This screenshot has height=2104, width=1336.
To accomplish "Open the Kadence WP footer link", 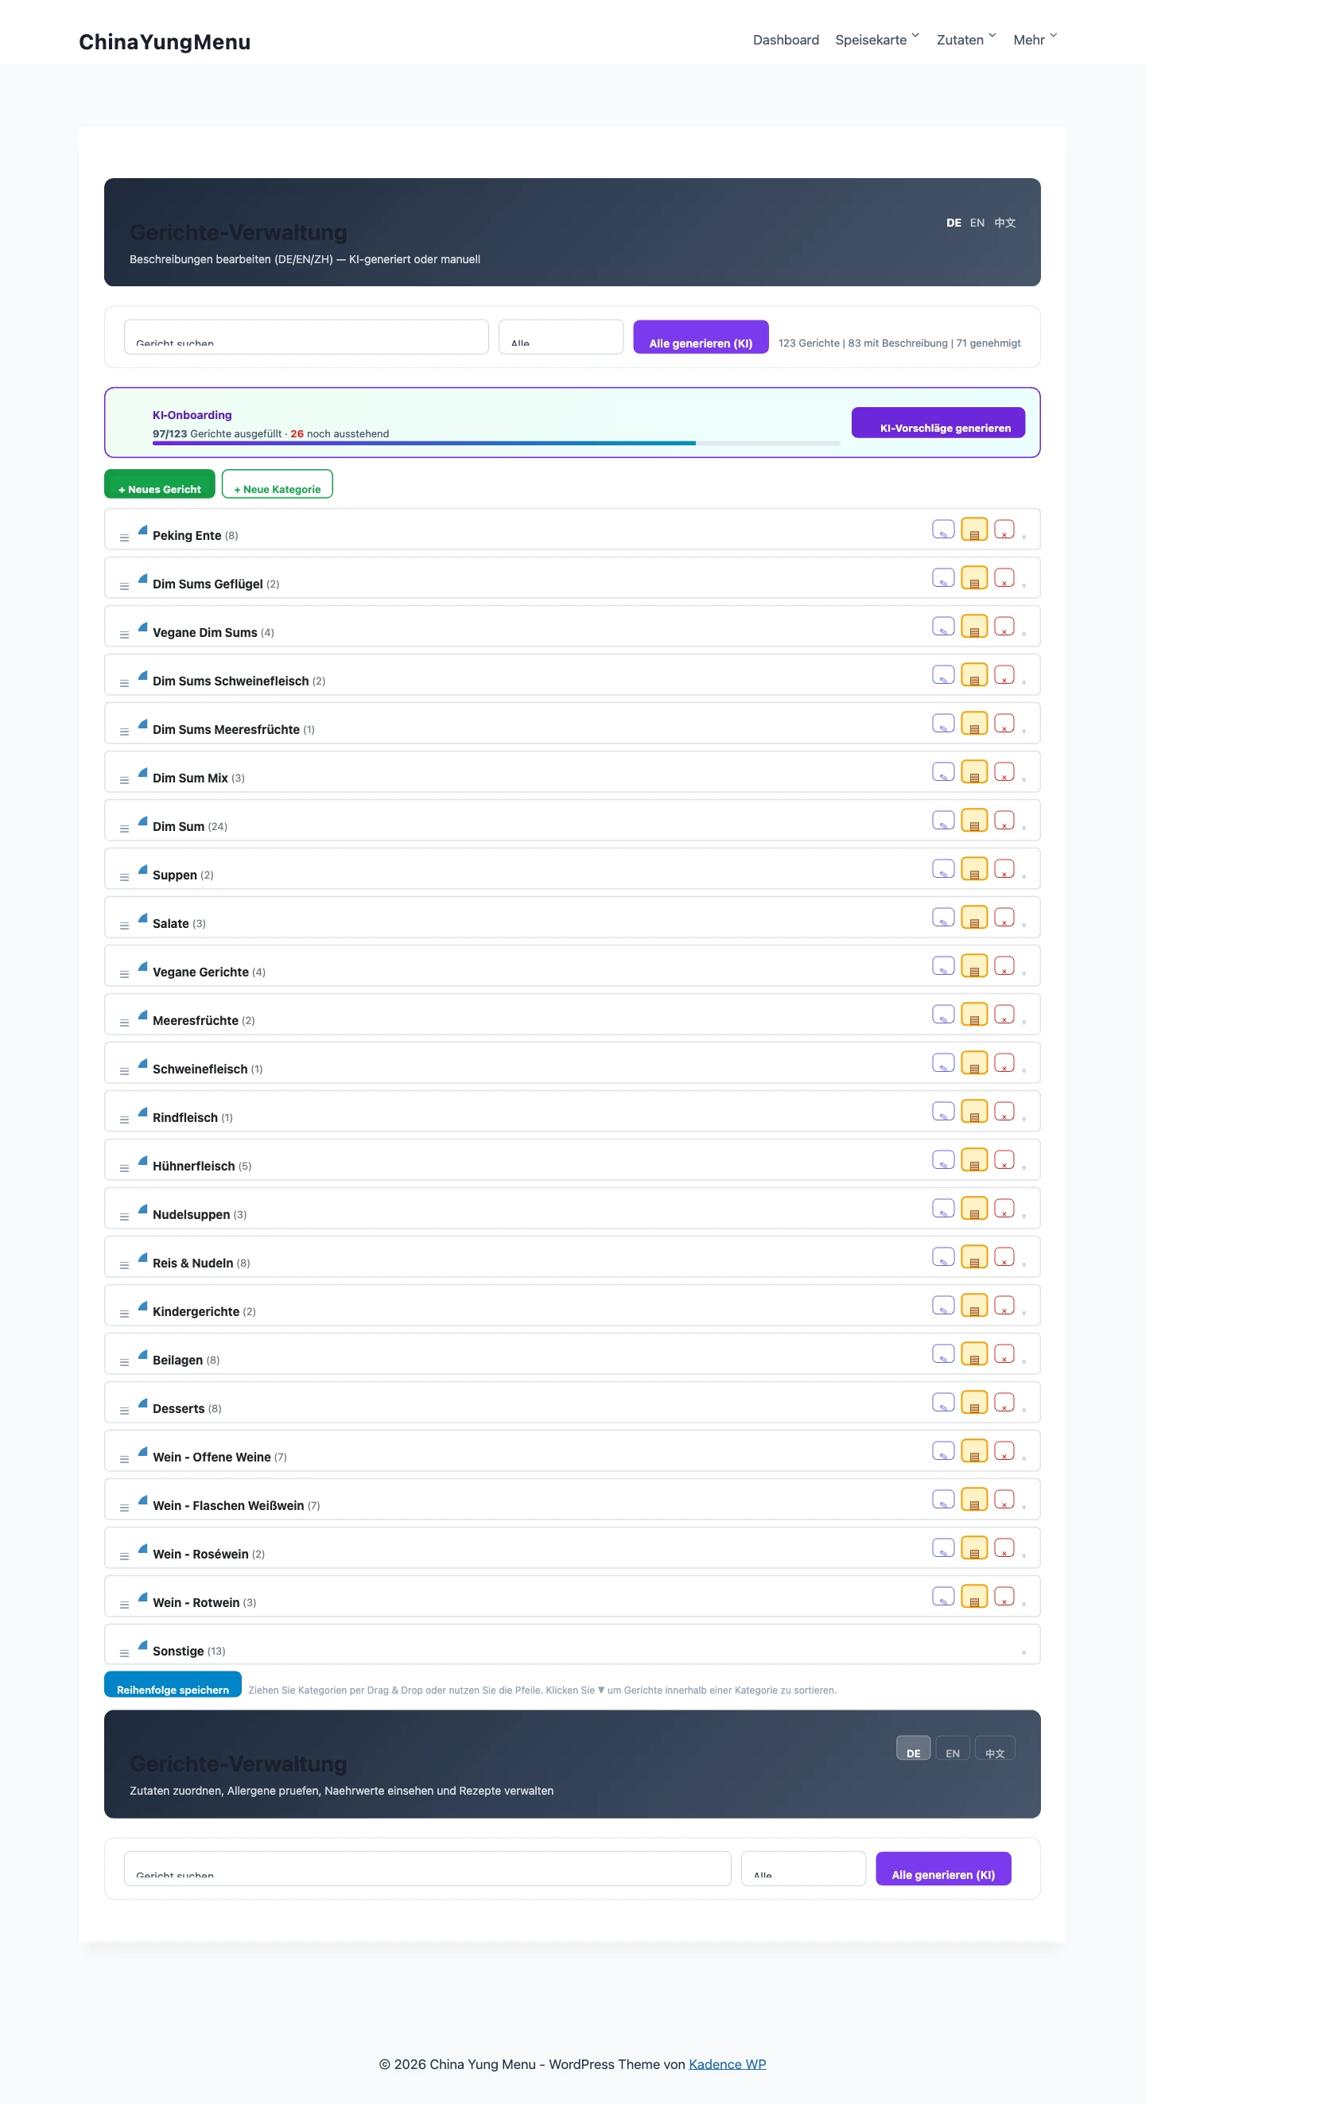I will point(727,2063).
